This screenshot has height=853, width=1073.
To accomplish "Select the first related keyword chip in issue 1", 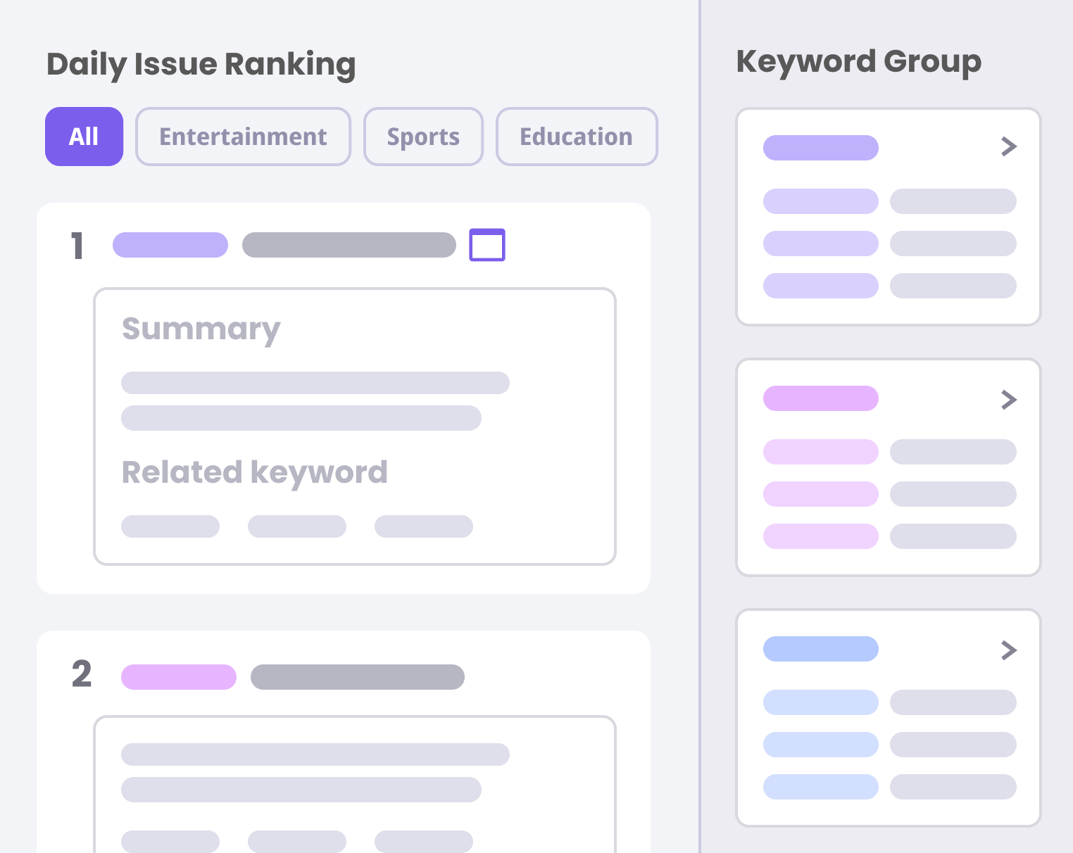I will point(170,526).
